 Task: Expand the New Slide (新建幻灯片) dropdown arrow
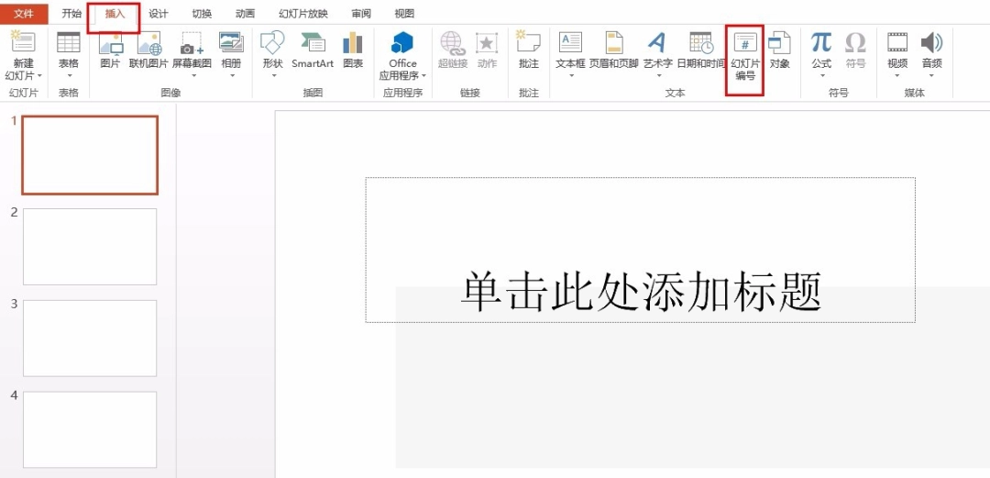[x=39, y=76]
